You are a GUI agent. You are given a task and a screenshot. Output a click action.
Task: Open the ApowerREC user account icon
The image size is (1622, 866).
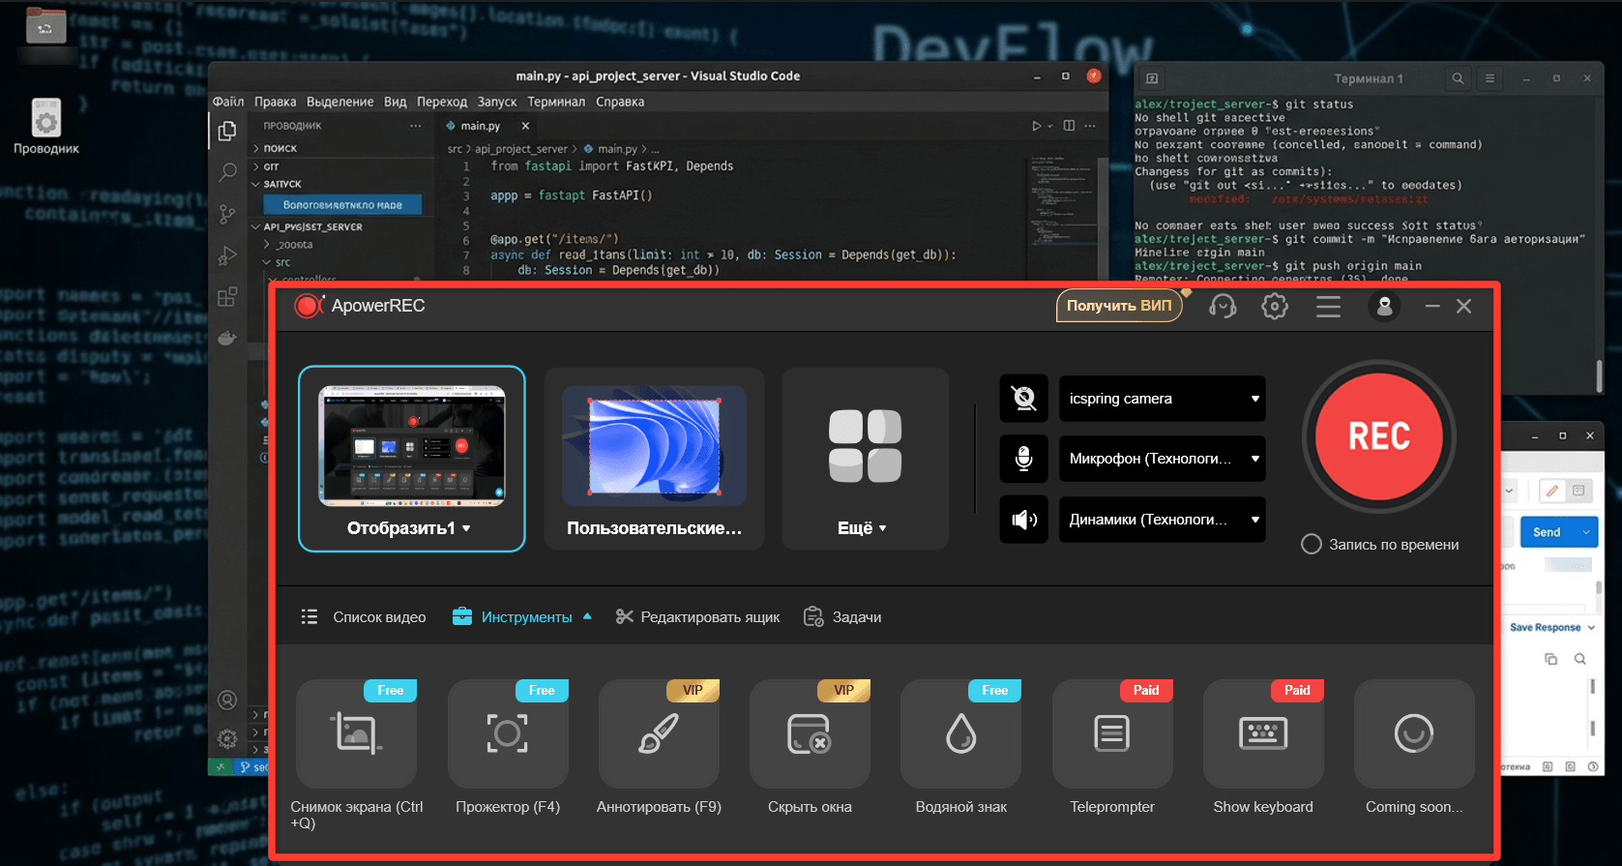1384,307
